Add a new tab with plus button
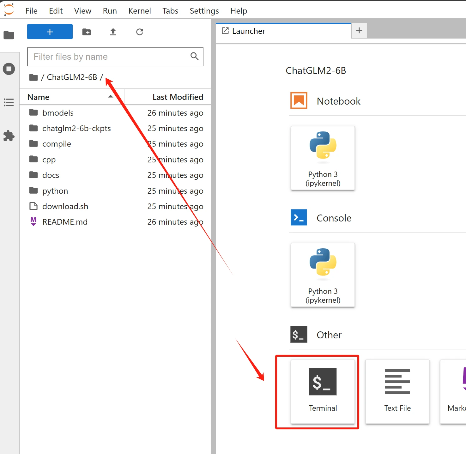The image size is (466, 454). pyautogui.click(x=359, y=31)
